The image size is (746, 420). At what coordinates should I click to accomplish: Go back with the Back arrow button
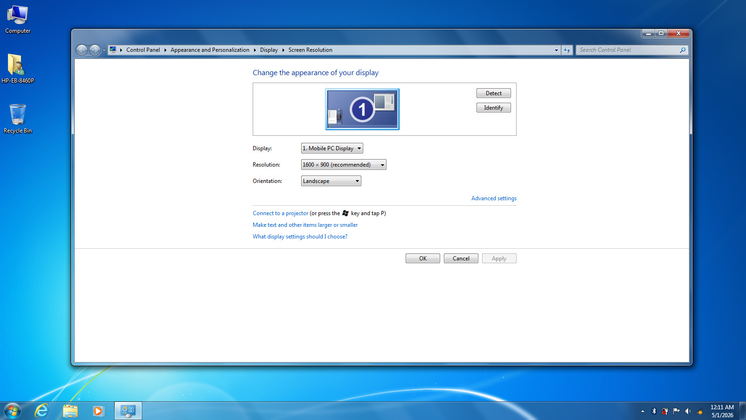[82, 50]
